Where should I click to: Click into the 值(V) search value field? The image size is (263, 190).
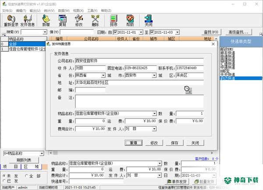coord(76,32)
